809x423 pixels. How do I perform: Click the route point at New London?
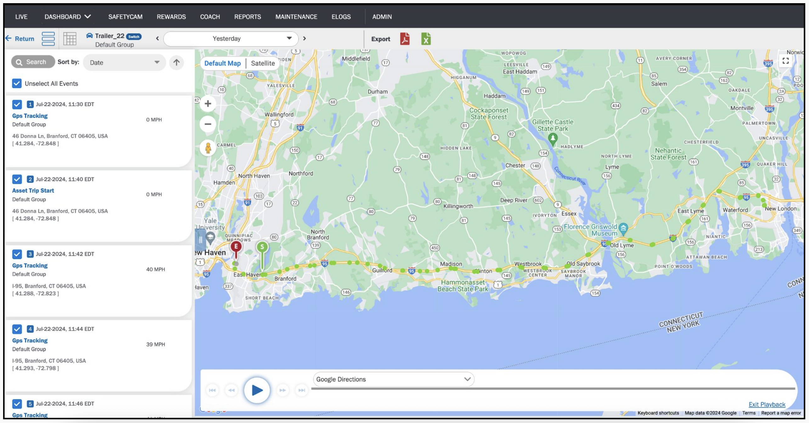[x=764, y=205]
